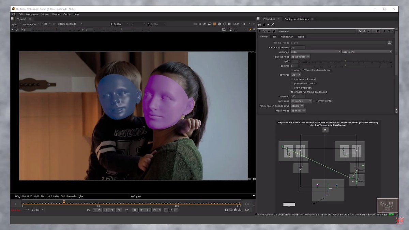This screenshot has height=230, width=409.
Task: Click the gain slider track
Action: pos(345,62)
